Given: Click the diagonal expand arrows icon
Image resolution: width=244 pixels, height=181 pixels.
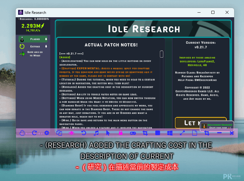Looking at the screenshot, I should [182, 133].
